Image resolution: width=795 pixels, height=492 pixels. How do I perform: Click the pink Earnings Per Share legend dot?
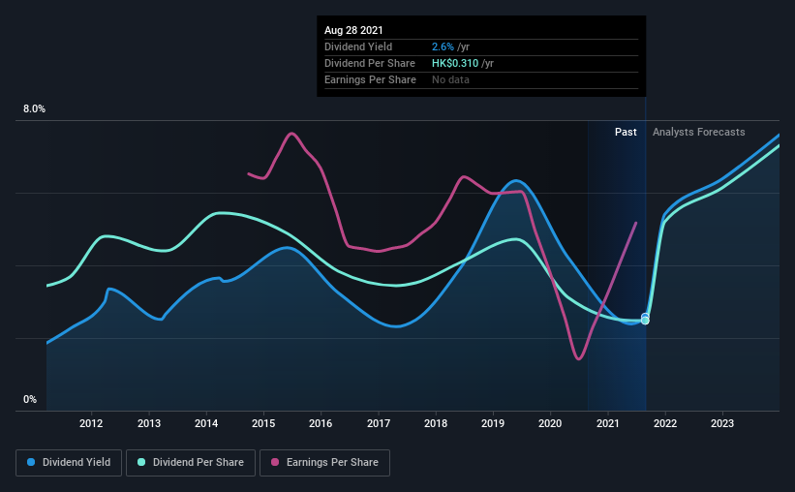point(275,462)
